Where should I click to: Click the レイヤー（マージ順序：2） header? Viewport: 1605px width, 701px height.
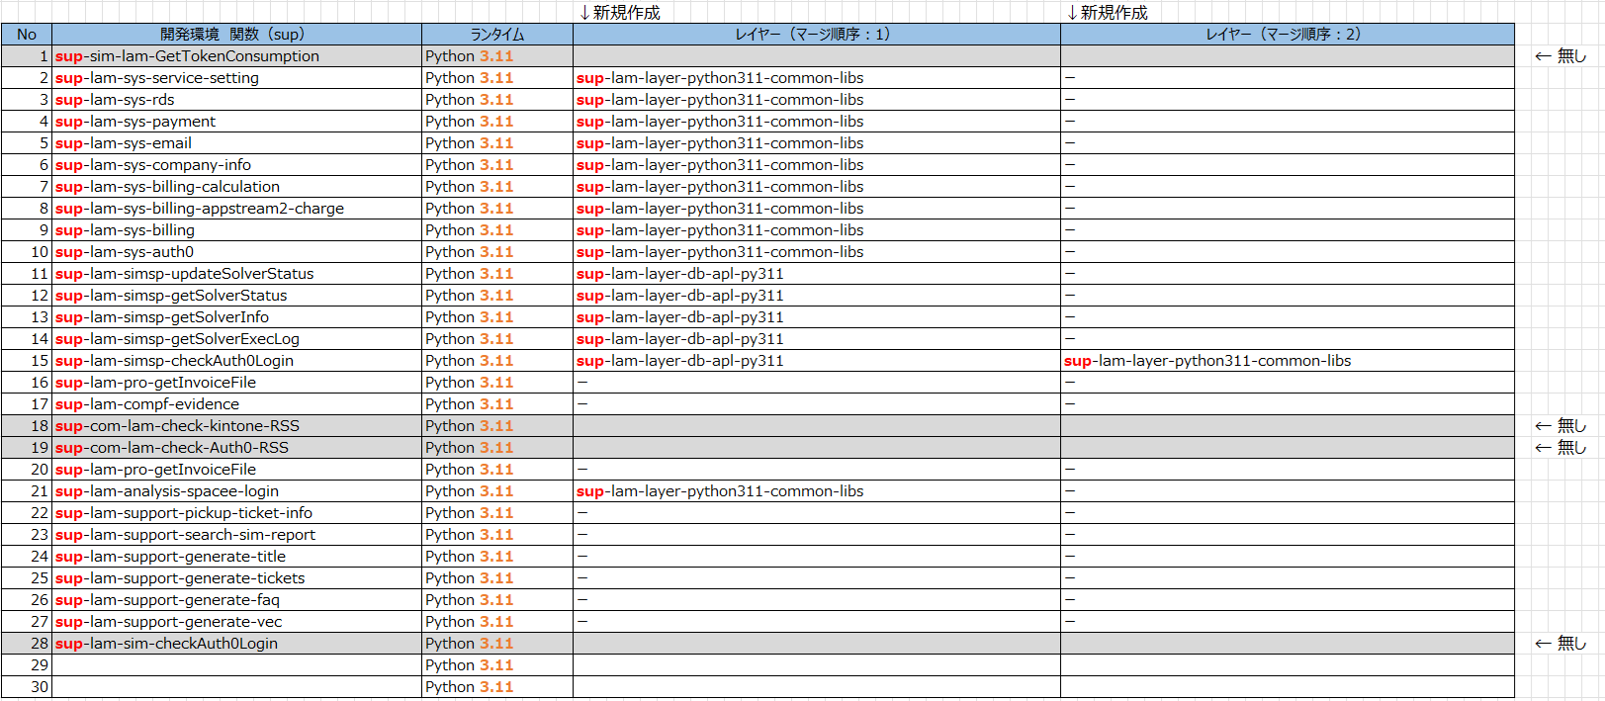tap(1287, 35)
